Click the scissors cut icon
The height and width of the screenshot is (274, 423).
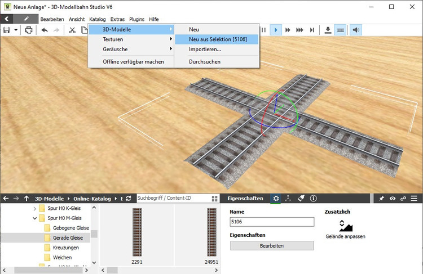72,30
